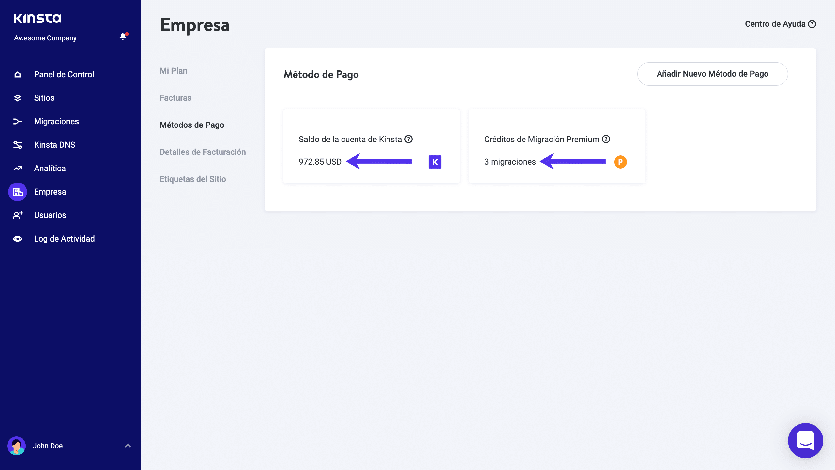Open Detalles de Facturación section
This screenshot has height=470, width=835.
pos(203,152)
